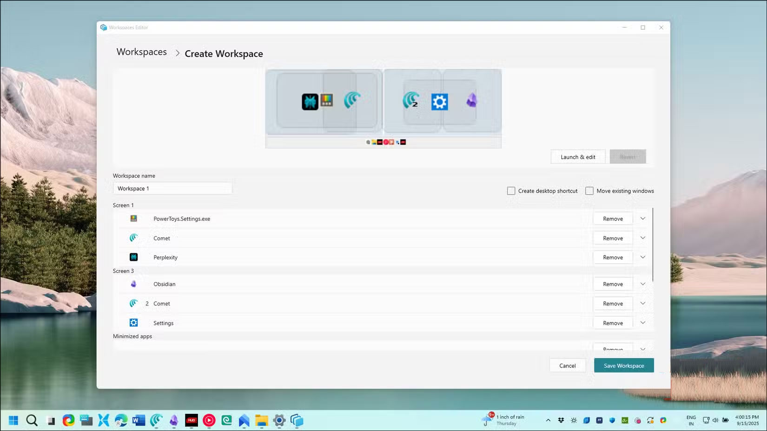Click the Workspaces breadcrumb to go back

(x=141, y=52)
